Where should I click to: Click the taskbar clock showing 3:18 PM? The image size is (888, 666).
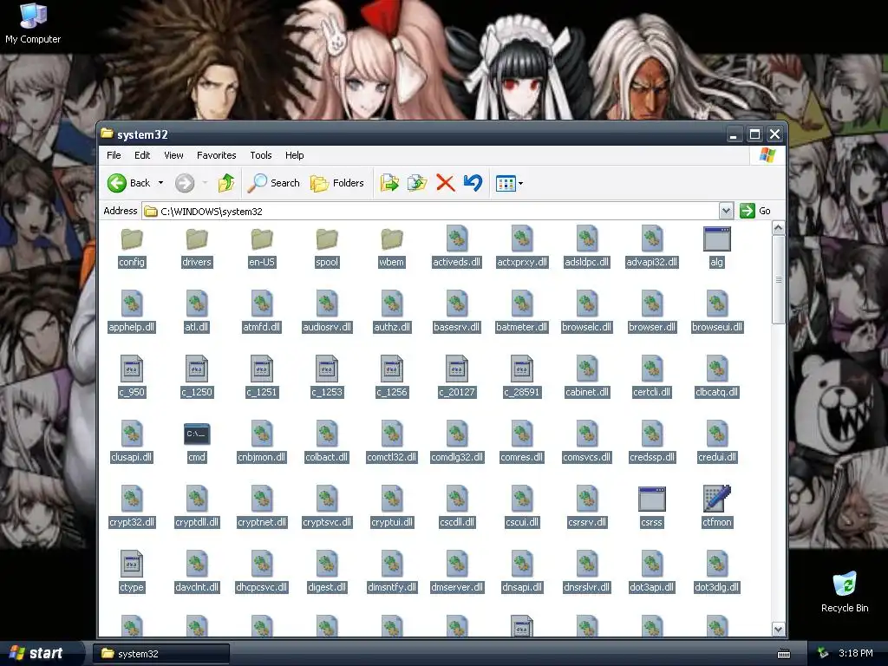(856, 654)
